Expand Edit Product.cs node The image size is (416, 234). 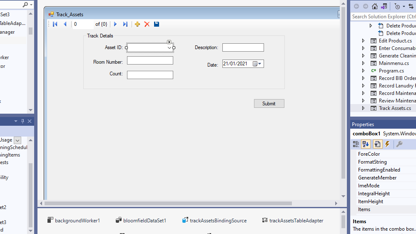coord(363,40)
